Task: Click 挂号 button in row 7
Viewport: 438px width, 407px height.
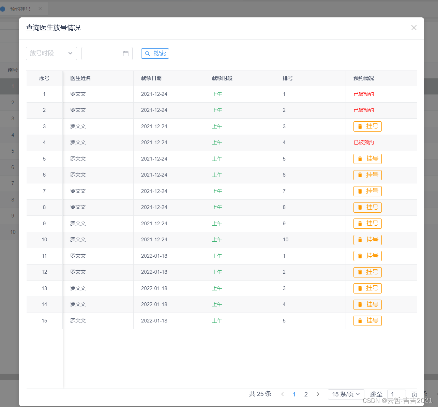Action: (367, 191)
